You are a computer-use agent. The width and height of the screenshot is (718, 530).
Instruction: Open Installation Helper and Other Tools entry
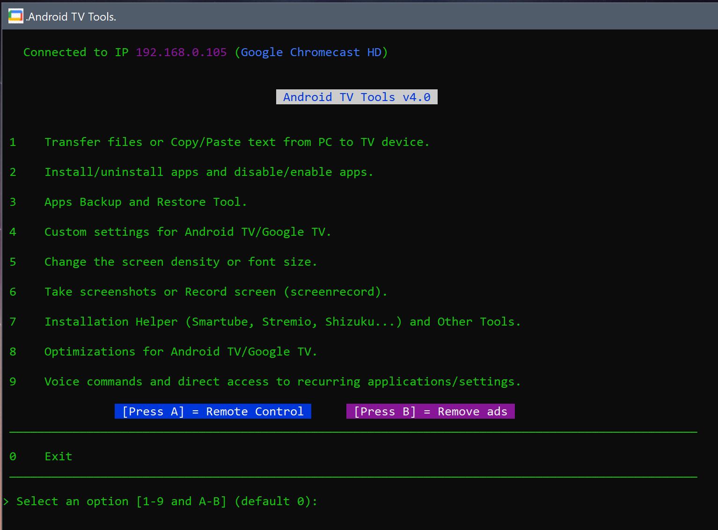coord(282,322)
